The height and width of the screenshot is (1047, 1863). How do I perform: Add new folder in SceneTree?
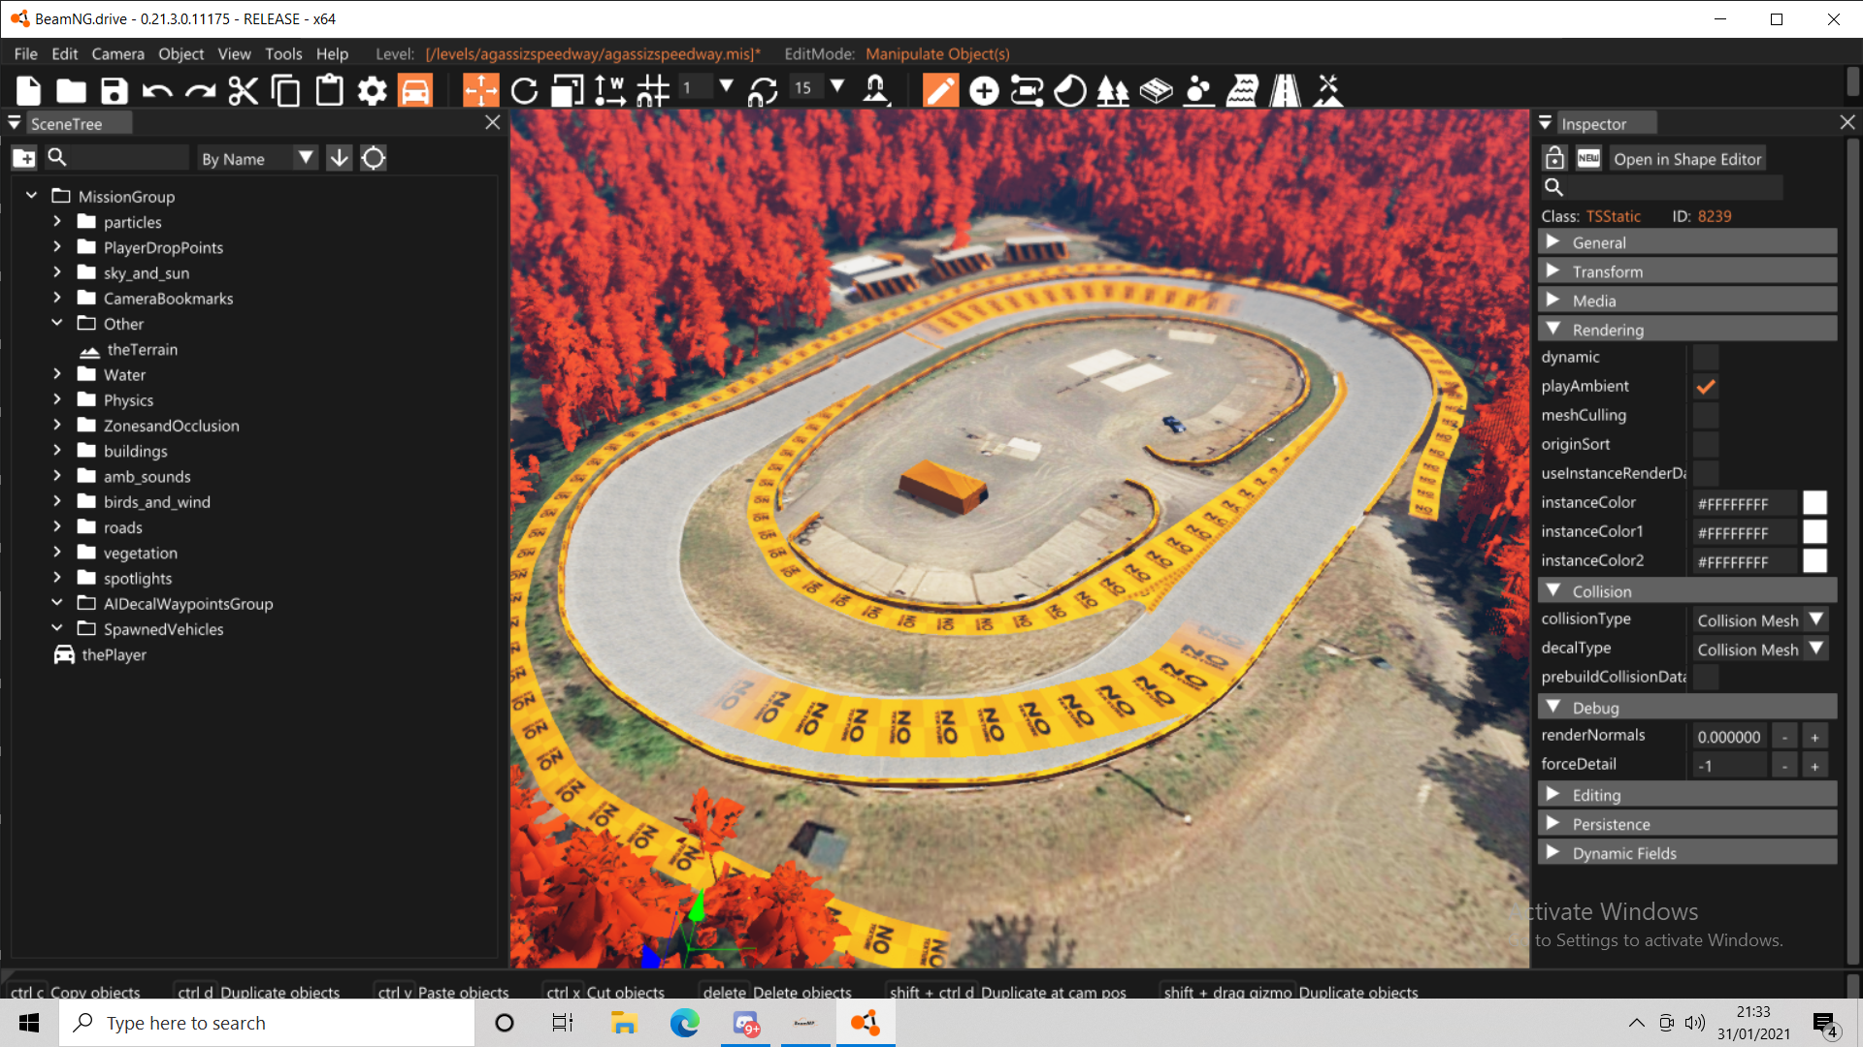(x=24, y=158)
